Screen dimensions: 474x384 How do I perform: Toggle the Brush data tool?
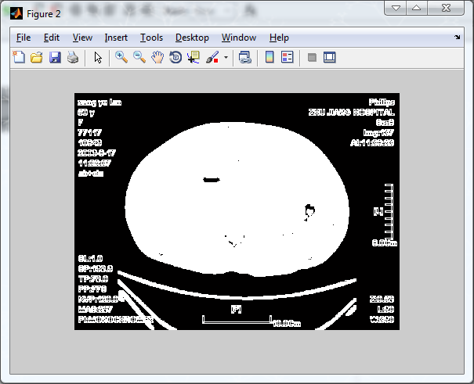pyautogui.click(x=212, y=57)
